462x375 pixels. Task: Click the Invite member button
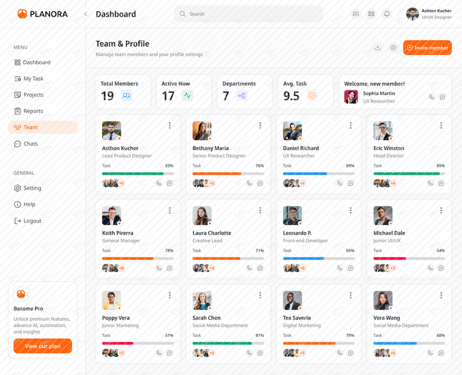point(427,48)
